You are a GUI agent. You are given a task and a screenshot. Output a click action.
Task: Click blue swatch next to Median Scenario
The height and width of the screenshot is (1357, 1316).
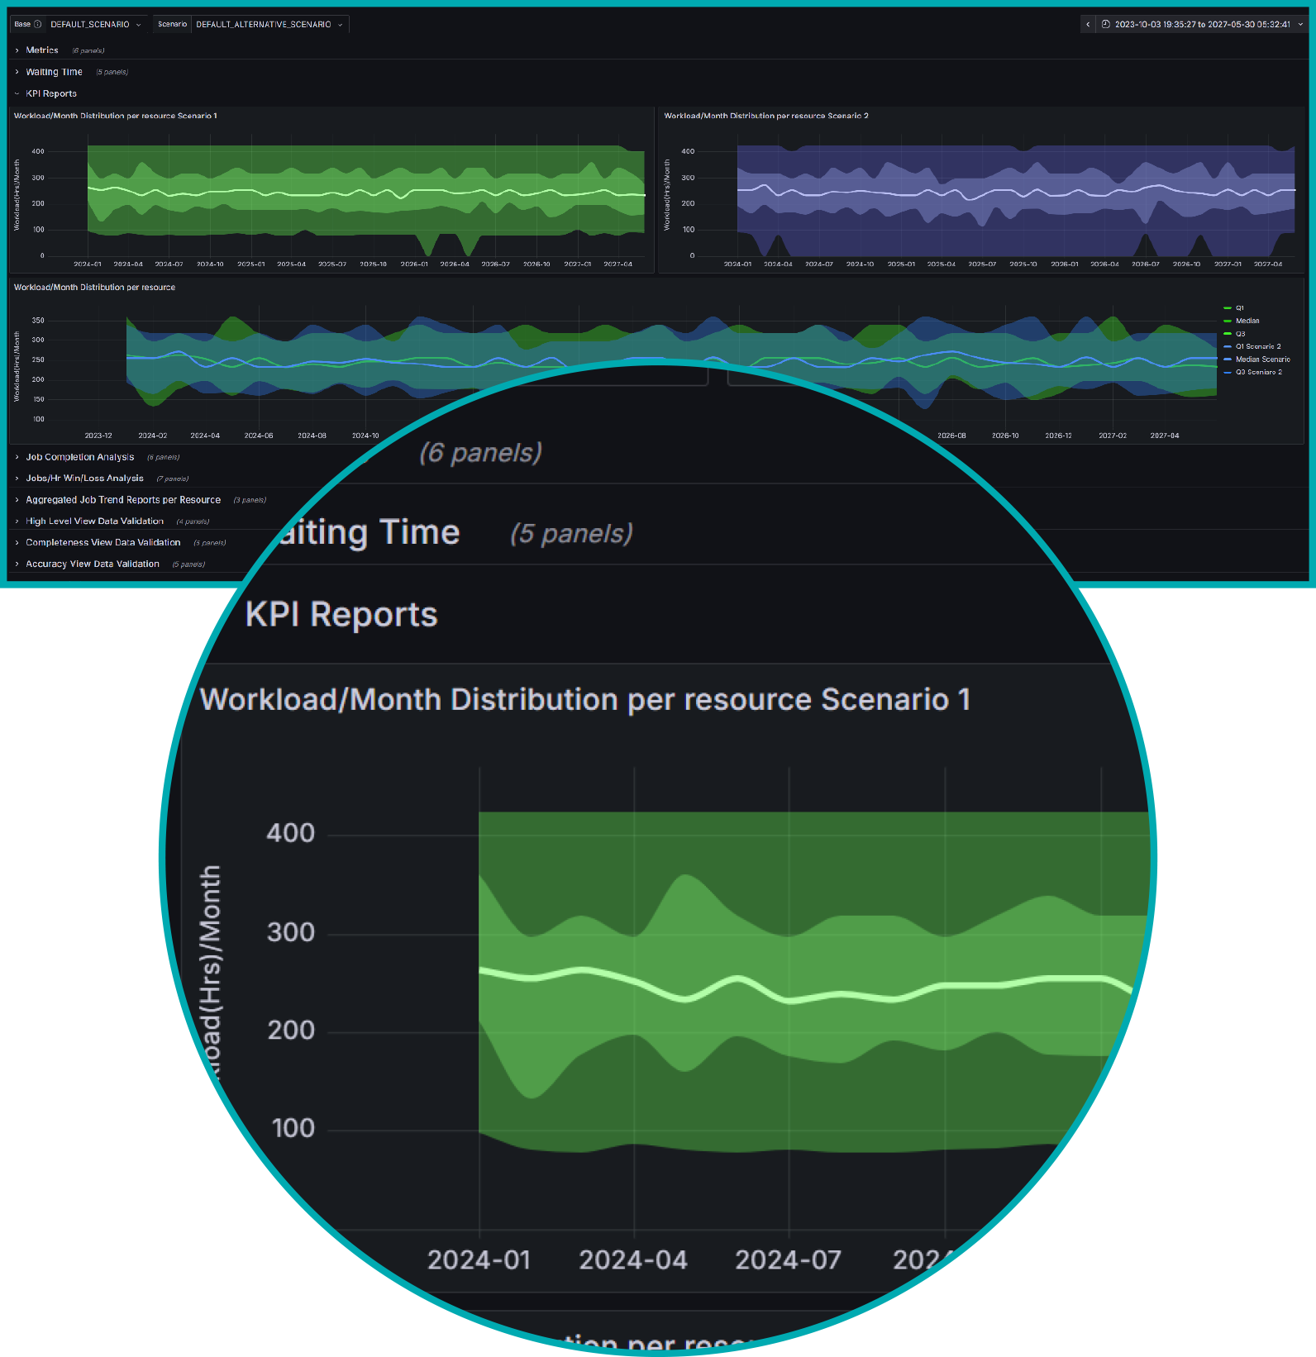[x=1228, y=359]
